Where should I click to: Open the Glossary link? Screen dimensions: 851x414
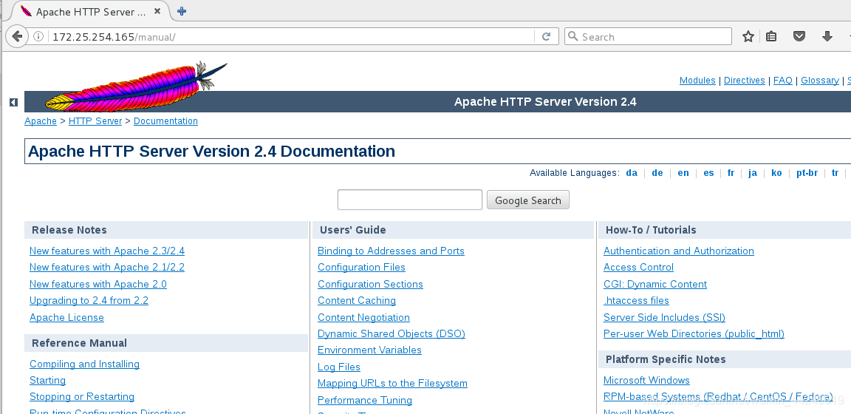pyautogui.click(x=819, y=81)
